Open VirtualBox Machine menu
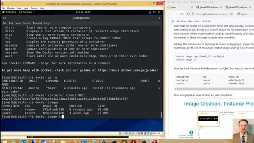254x143 pixels. pyautogui.click(x=11, y=8)
